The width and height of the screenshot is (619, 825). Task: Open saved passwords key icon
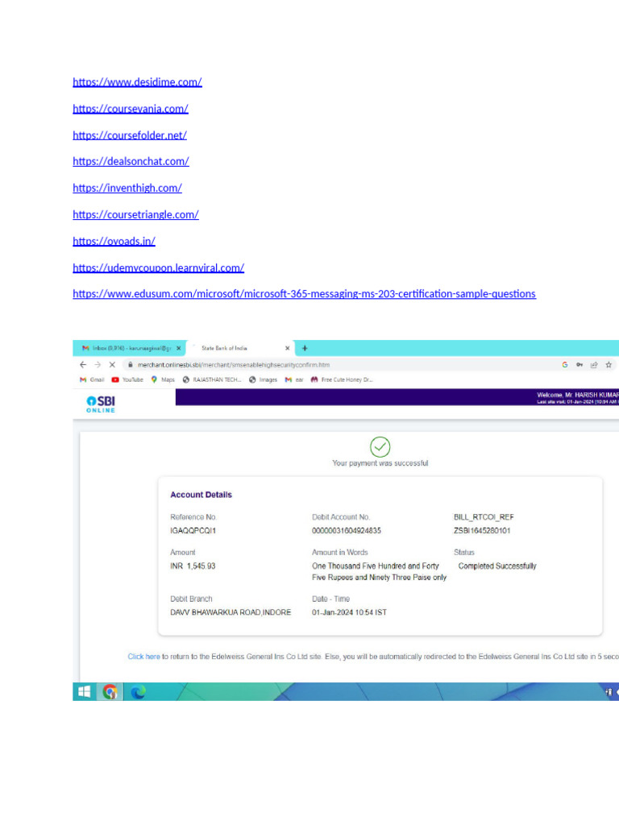click(x=580, y=365)
